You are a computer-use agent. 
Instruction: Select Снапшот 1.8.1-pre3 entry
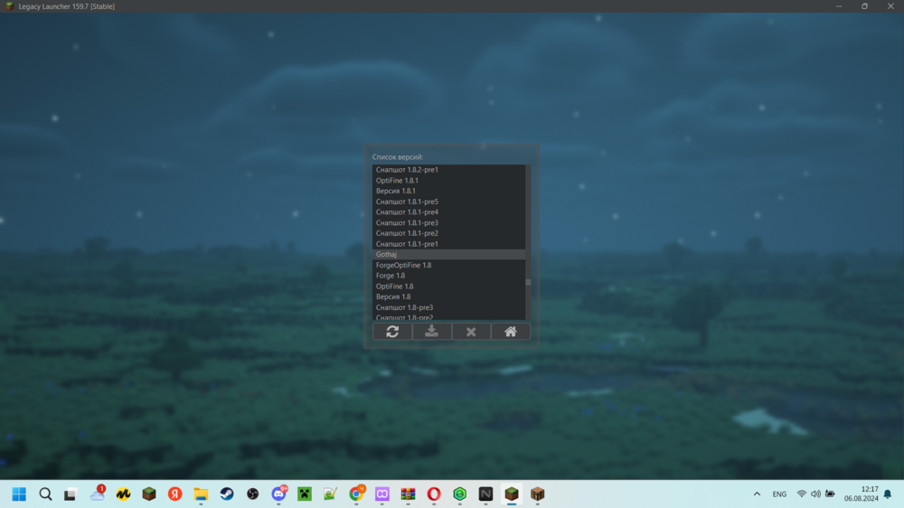448,222
